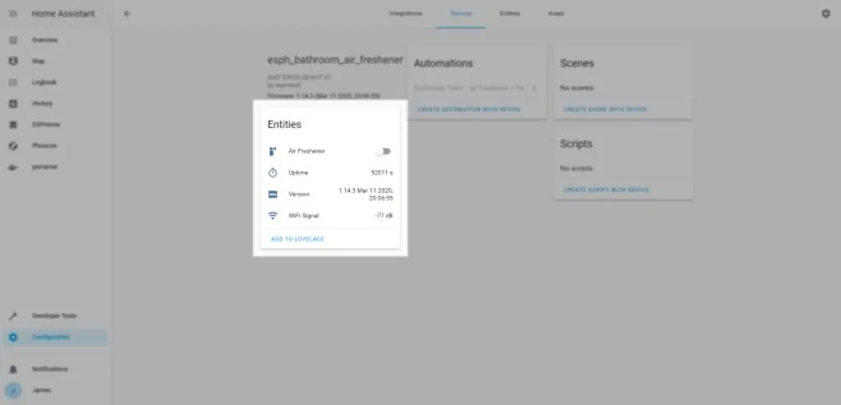Click ADD TO LOVELACE button
This screenshot has height=405, width=841.
click(x=297, y=239)
